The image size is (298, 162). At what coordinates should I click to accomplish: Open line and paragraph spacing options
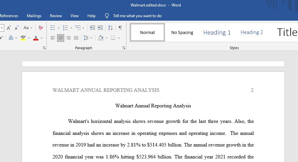coord(86,38)
